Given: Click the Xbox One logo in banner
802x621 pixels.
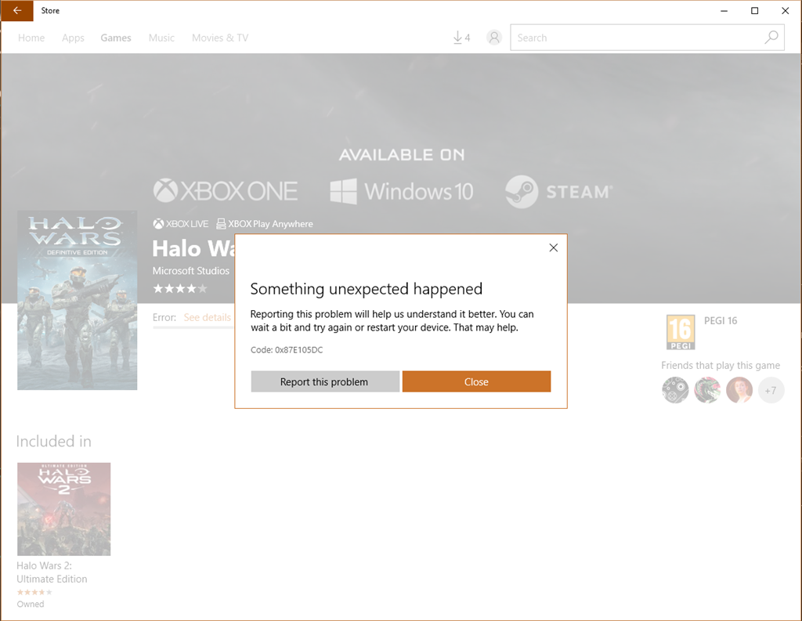Looking at the screenshot, I should [225, 191].
